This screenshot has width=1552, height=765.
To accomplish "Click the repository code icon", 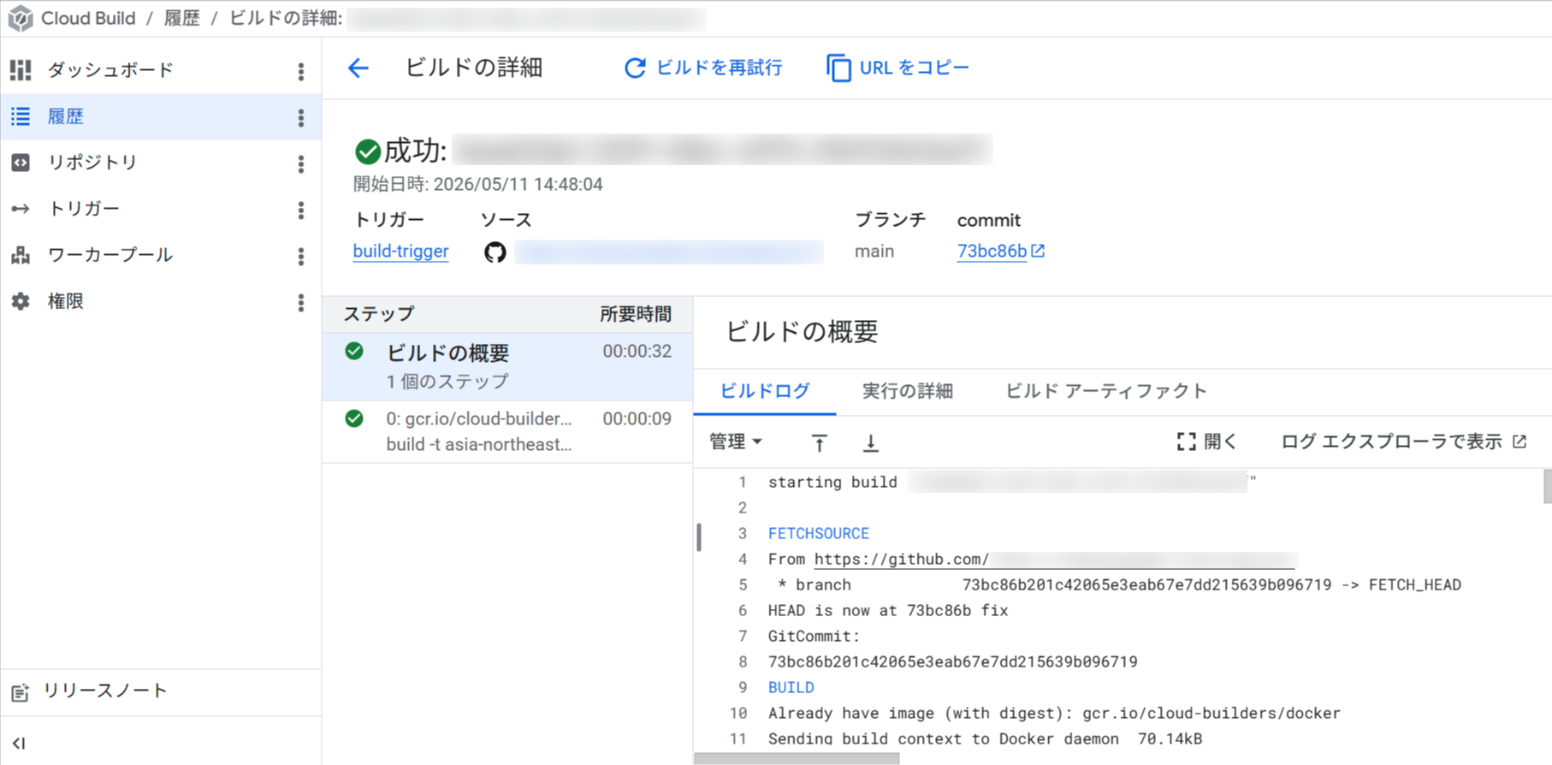I will (21, 163).
